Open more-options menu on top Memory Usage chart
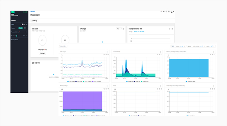227x126 pixels. pyautogui.click(x=213, y=52)
